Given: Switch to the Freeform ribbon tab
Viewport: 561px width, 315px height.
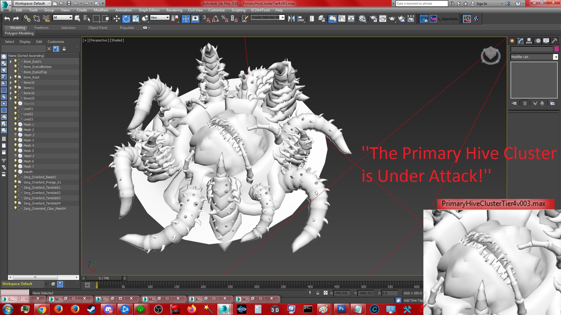Looking at the screenshot, I should pyautogui.click(x=41, y=28).
